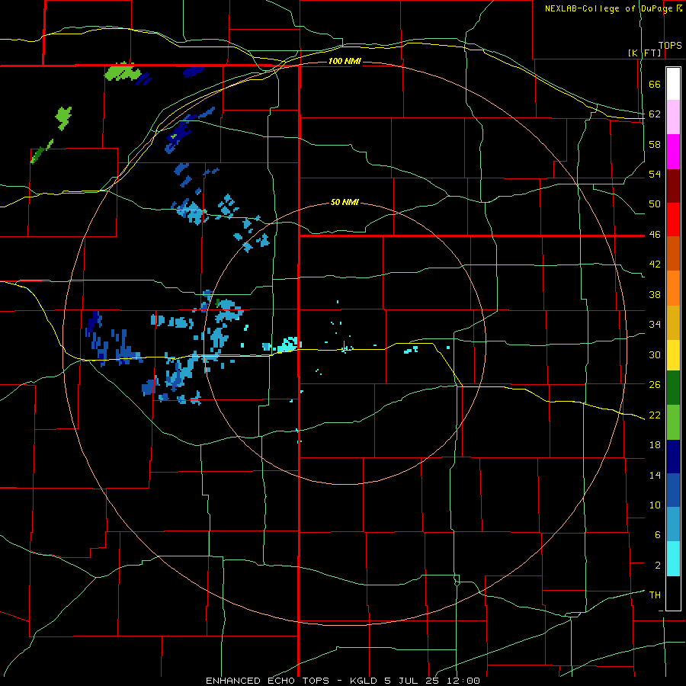Click the 46 legend value
686x686 pixels.
(655, 235)
